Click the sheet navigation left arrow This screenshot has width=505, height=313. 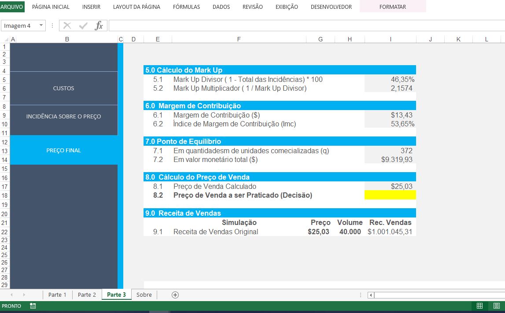(x=12, y=295)
